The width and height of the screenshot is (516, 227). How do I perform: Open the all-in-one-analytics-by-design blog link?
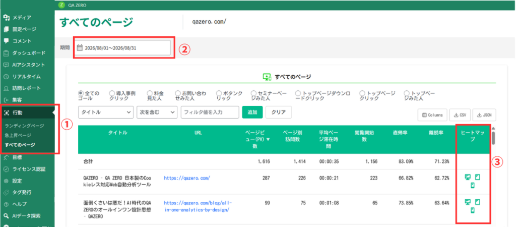tap(198, 206)
